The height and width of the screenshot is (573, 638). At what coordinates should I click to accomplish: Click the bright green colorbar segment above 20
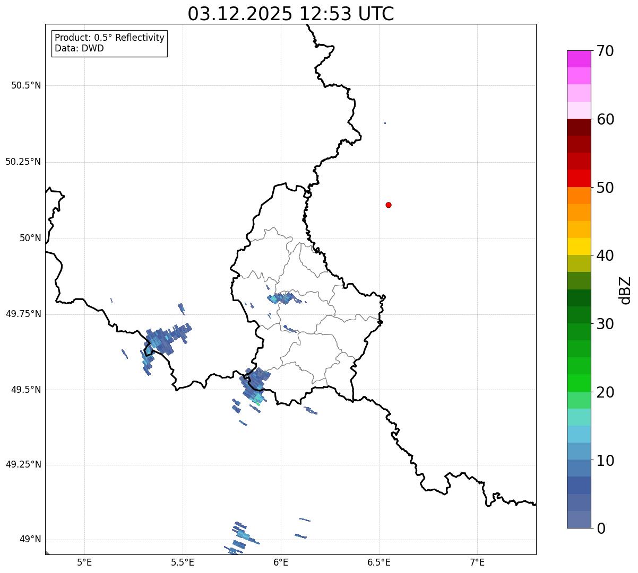[579, 383]
